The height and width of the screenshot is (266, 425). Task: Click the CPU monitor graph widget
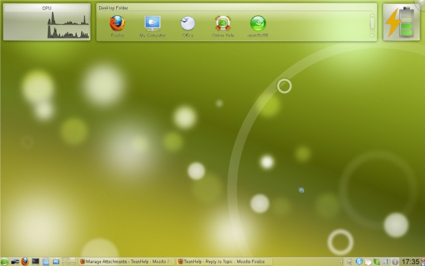coord(47,23)
